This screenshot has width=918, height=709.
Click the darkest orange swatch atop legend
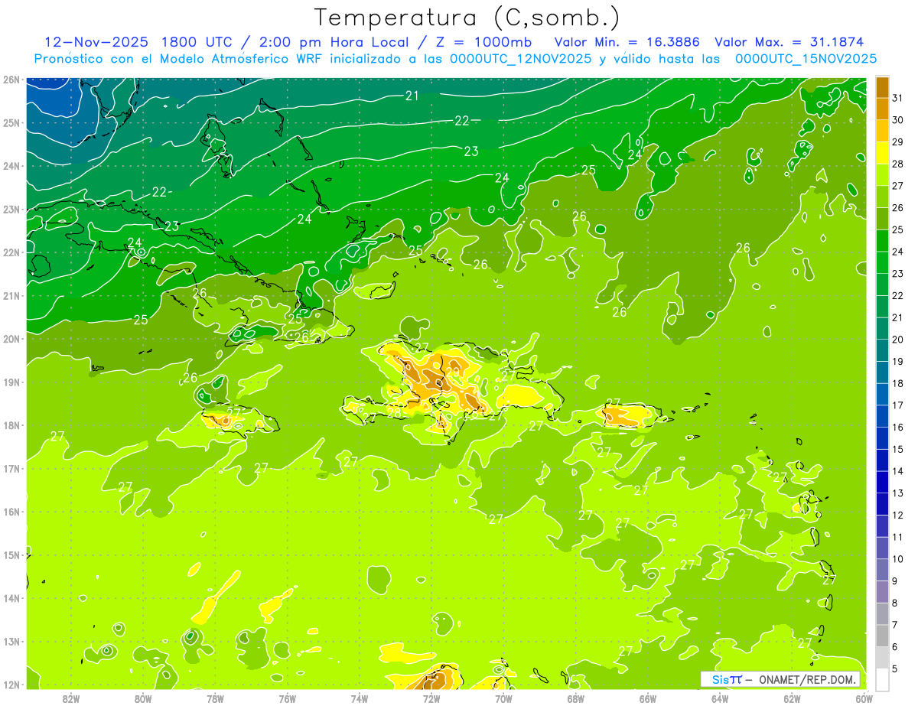coord(882,87)
